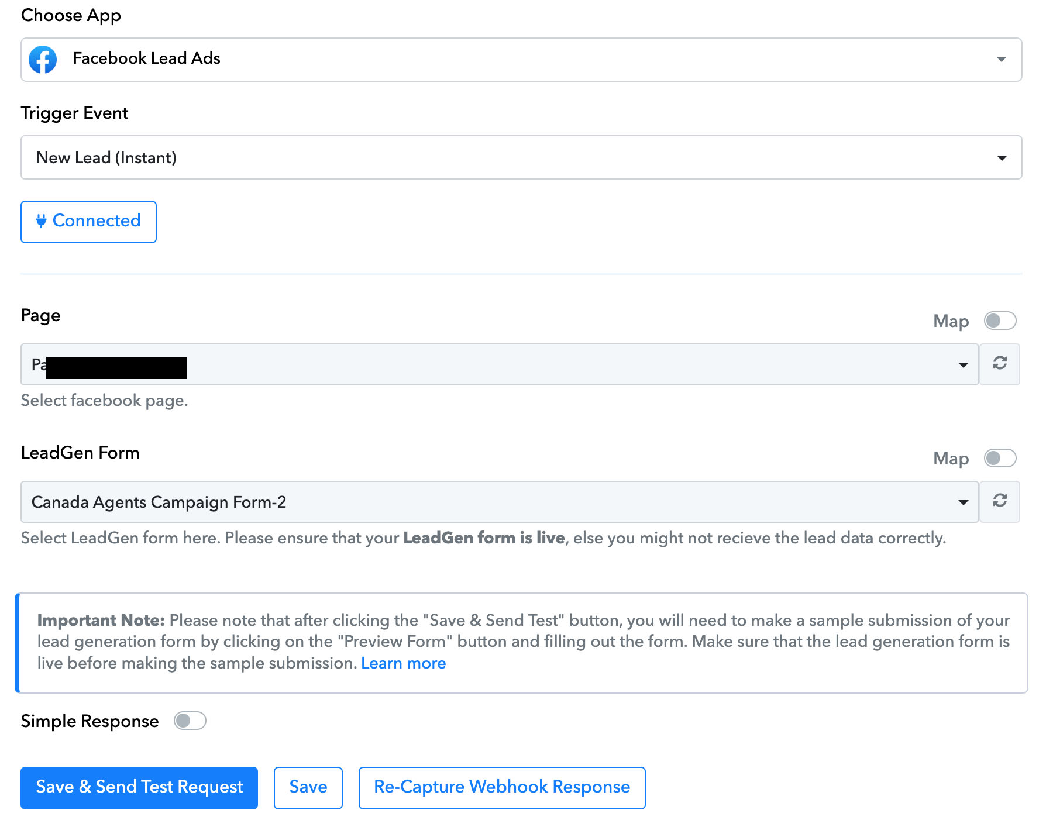Toggle the Map switch for Page
Screen dimensions: 1046x820
[1000, 321]
